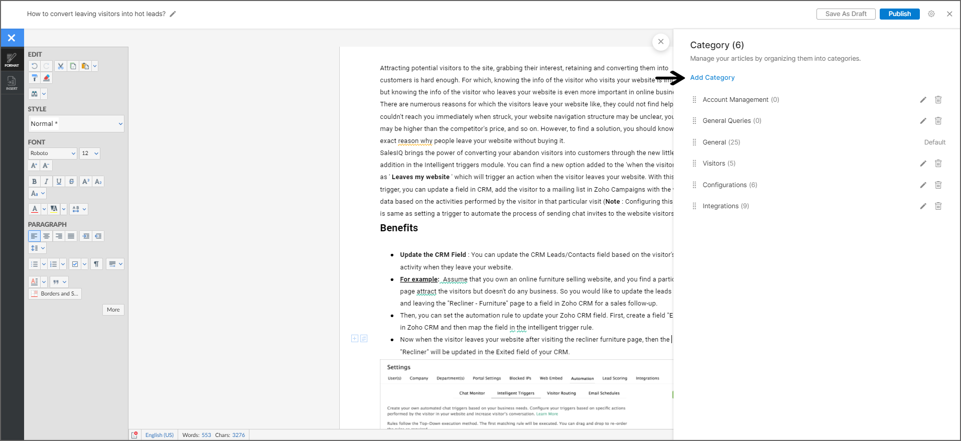Expand the find options dropdown arrow
The image size is (961, 441).
tap(44, 94)
